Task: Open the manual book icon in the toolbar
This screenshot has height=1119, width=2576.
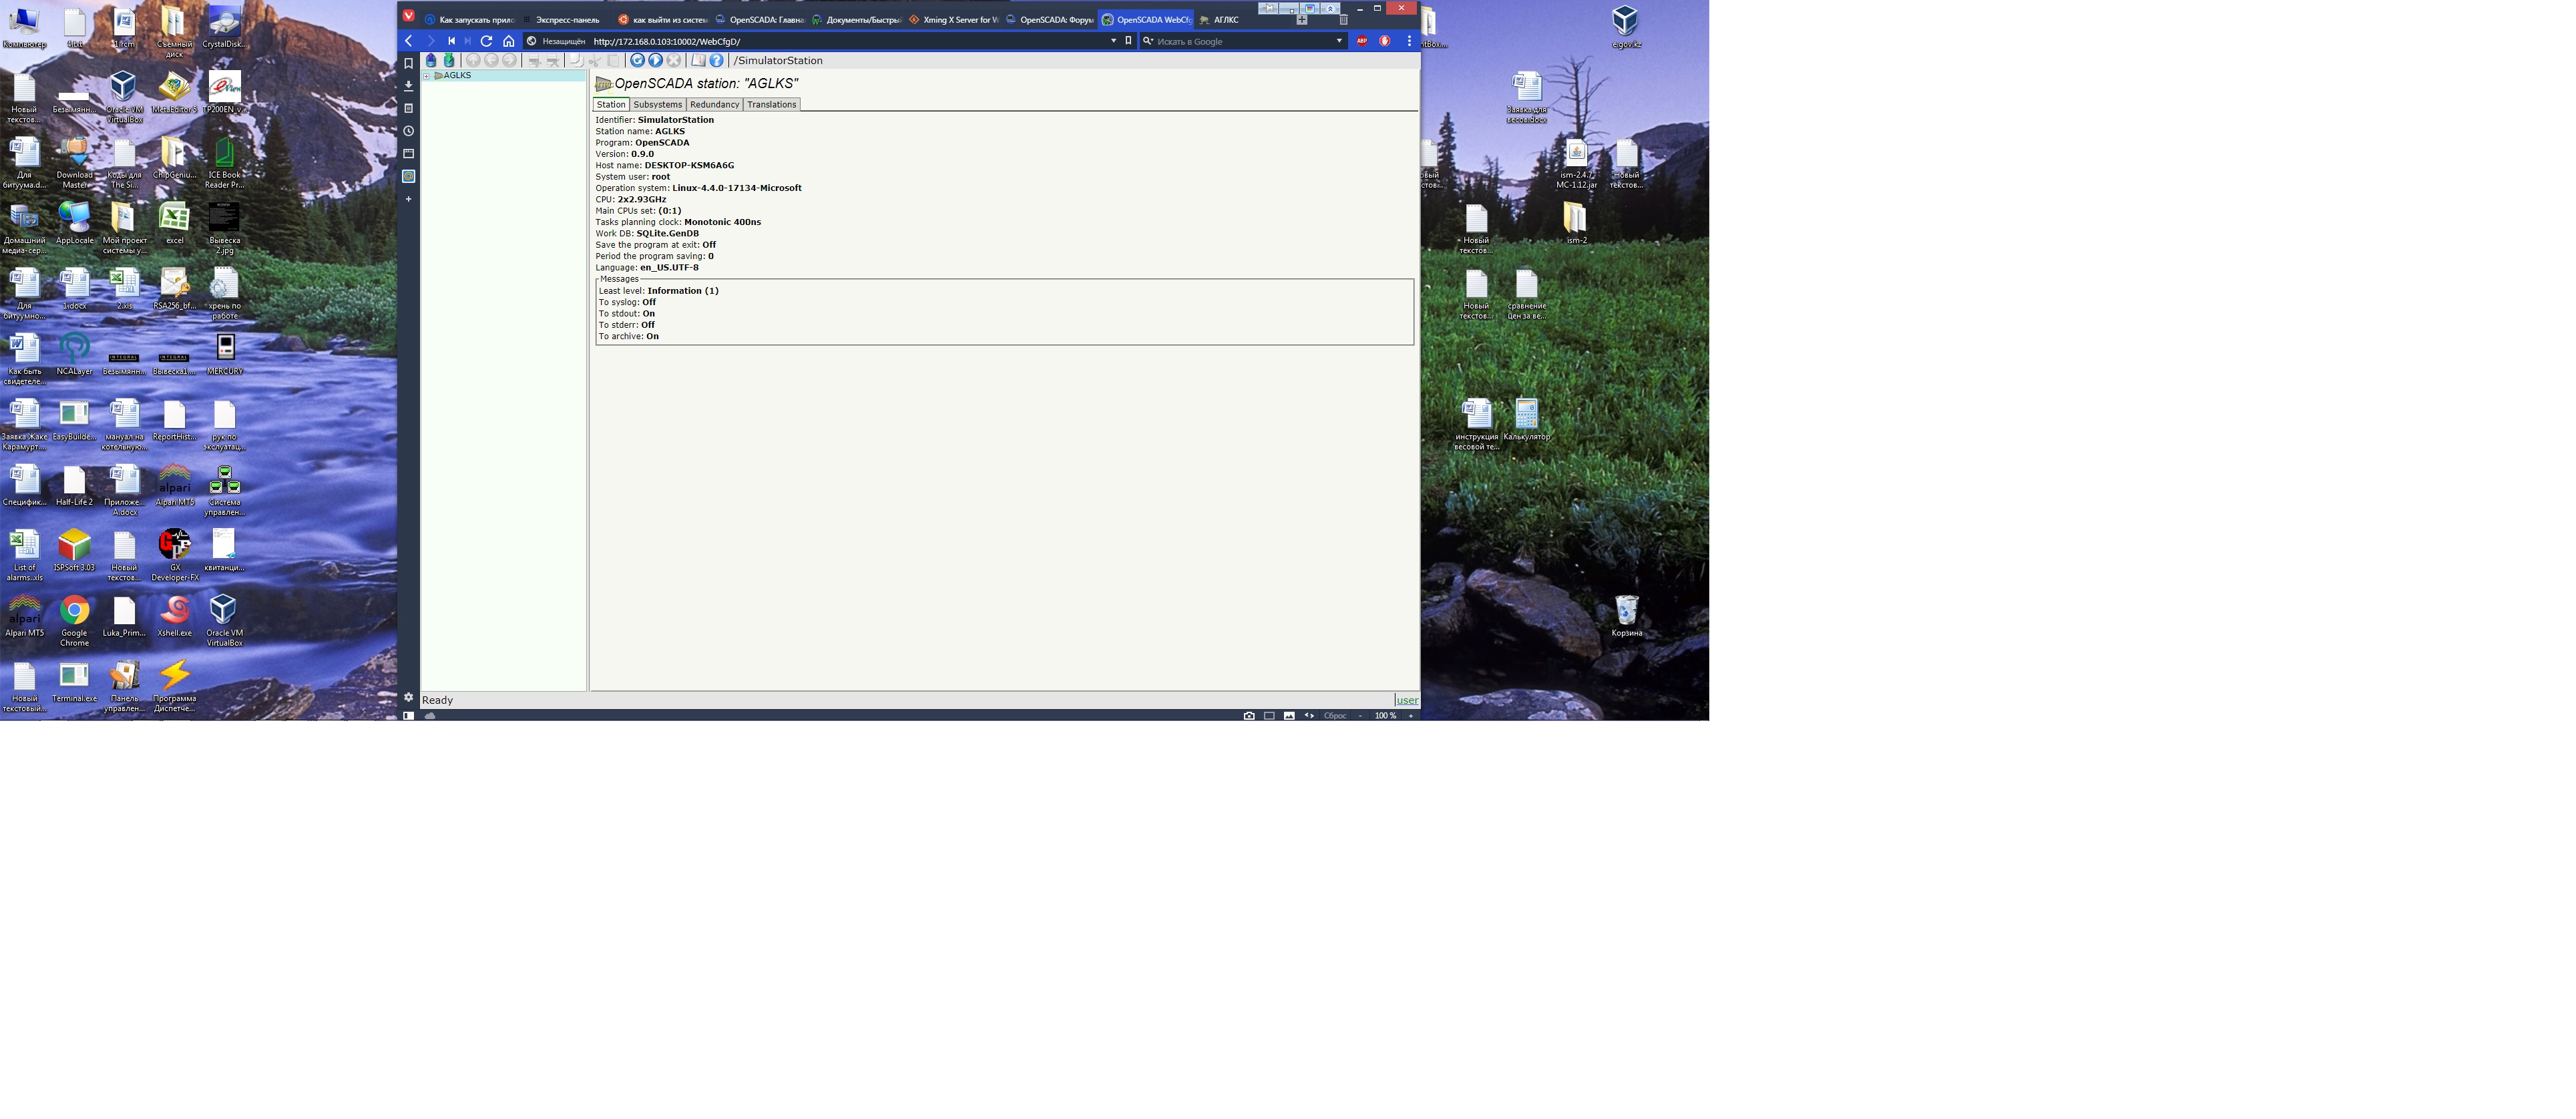Action: pyautogui.click(x=698, y=61)
